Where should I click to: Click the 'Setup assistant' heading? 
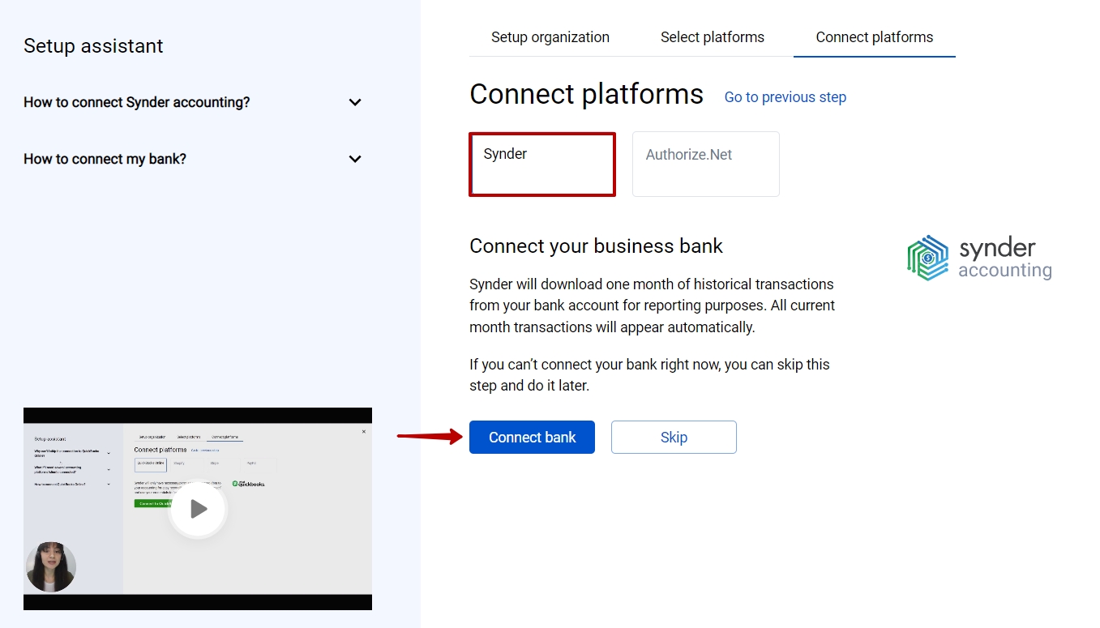coord(93,46)
